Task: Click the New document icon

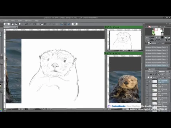Action: tap(12, 24)
